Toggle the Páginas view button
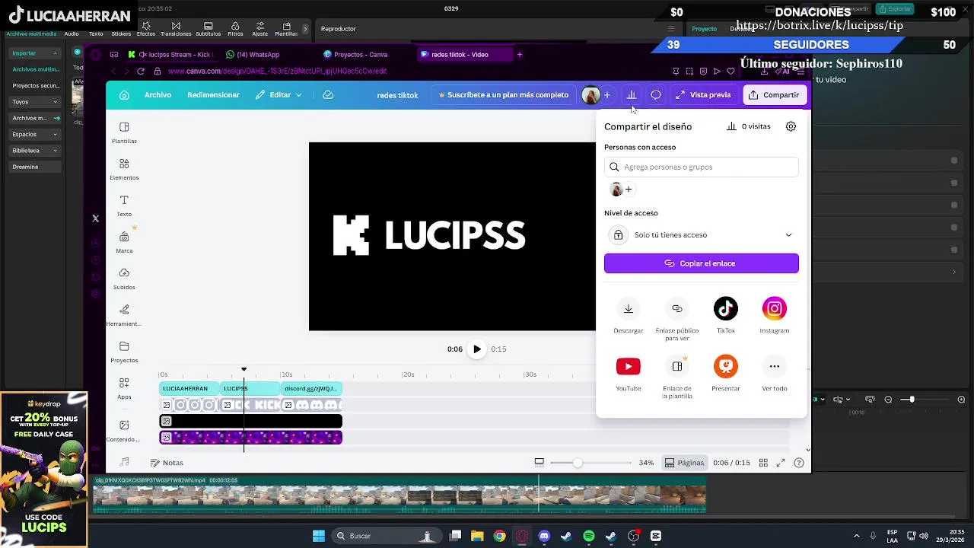The width and height of the screenshot is (974, 548). click(x=684, y=463)
